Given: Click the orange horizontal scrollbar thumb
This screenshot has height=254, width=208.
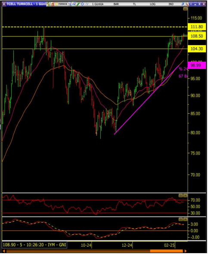Looking at the screenshot, I should pos(166,251).
